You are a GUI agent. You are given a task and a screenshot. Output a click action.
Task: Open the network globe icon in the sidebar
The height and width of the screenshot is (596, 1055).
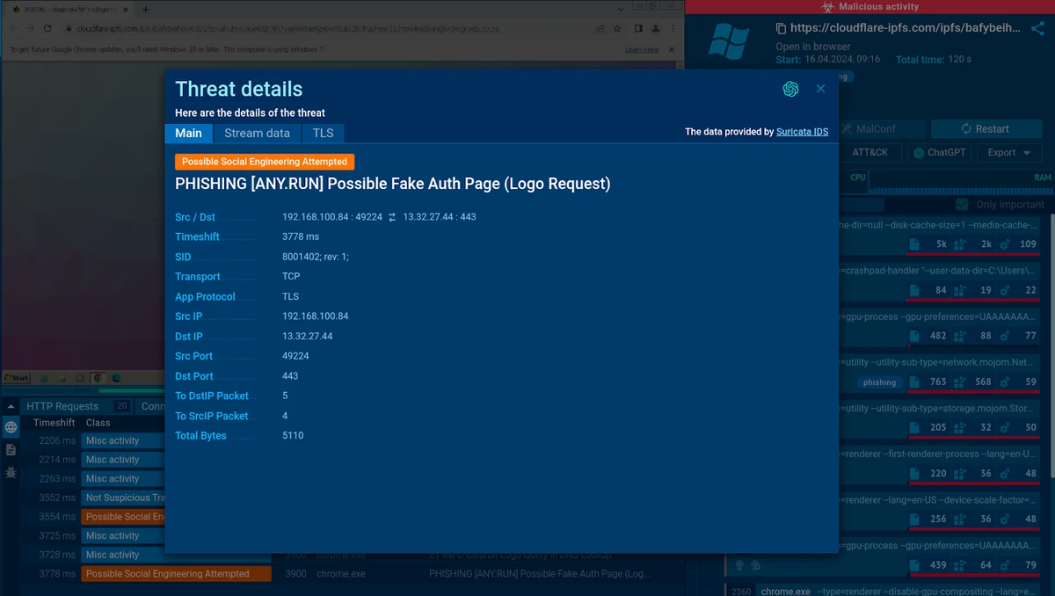tap(11, 427)
